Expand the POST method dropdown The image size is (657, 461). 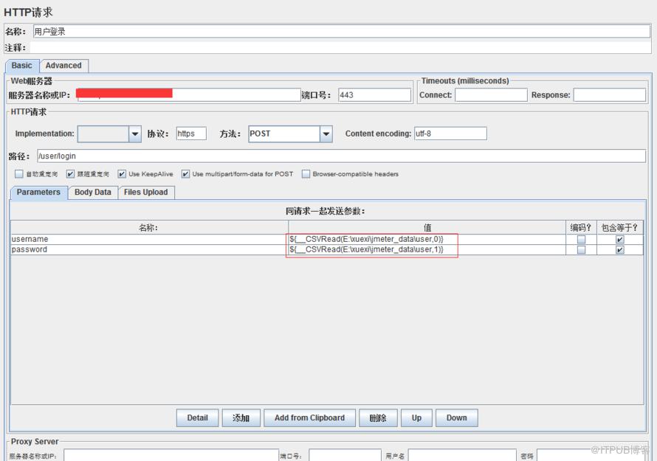(x=326, y=134)
